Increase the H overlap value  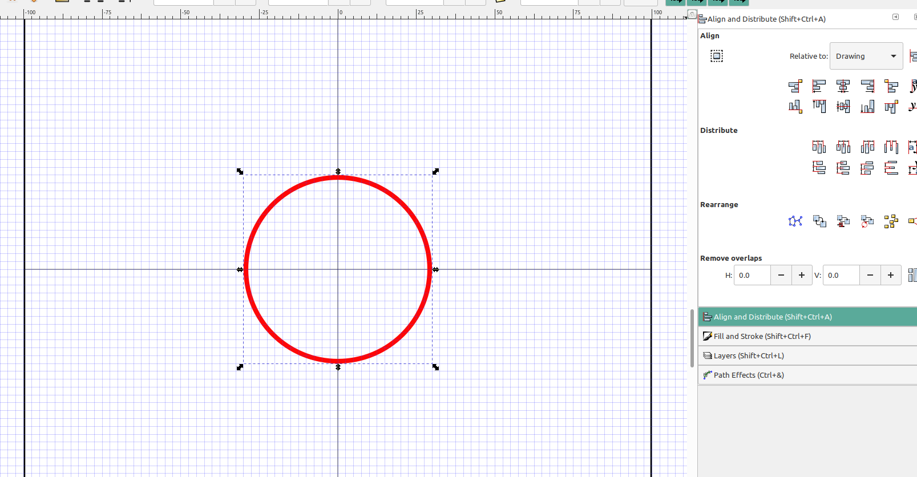(801, 275)
